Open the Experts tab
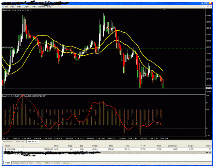 (57, 163)
